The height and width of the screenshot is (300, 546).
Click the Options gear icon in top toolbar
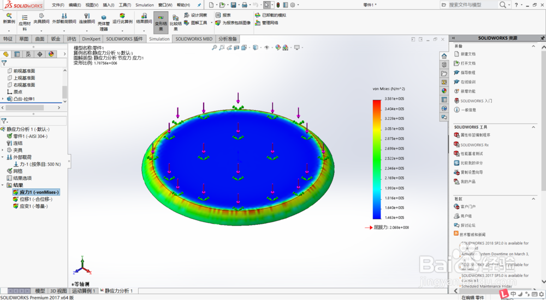[x=293, y=5]
